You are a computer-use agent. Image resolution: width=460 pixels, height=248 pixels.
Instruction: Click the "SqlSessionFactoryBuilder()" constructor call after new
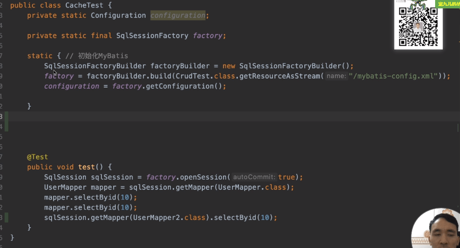pyautogui.click(x=294, y=66)
